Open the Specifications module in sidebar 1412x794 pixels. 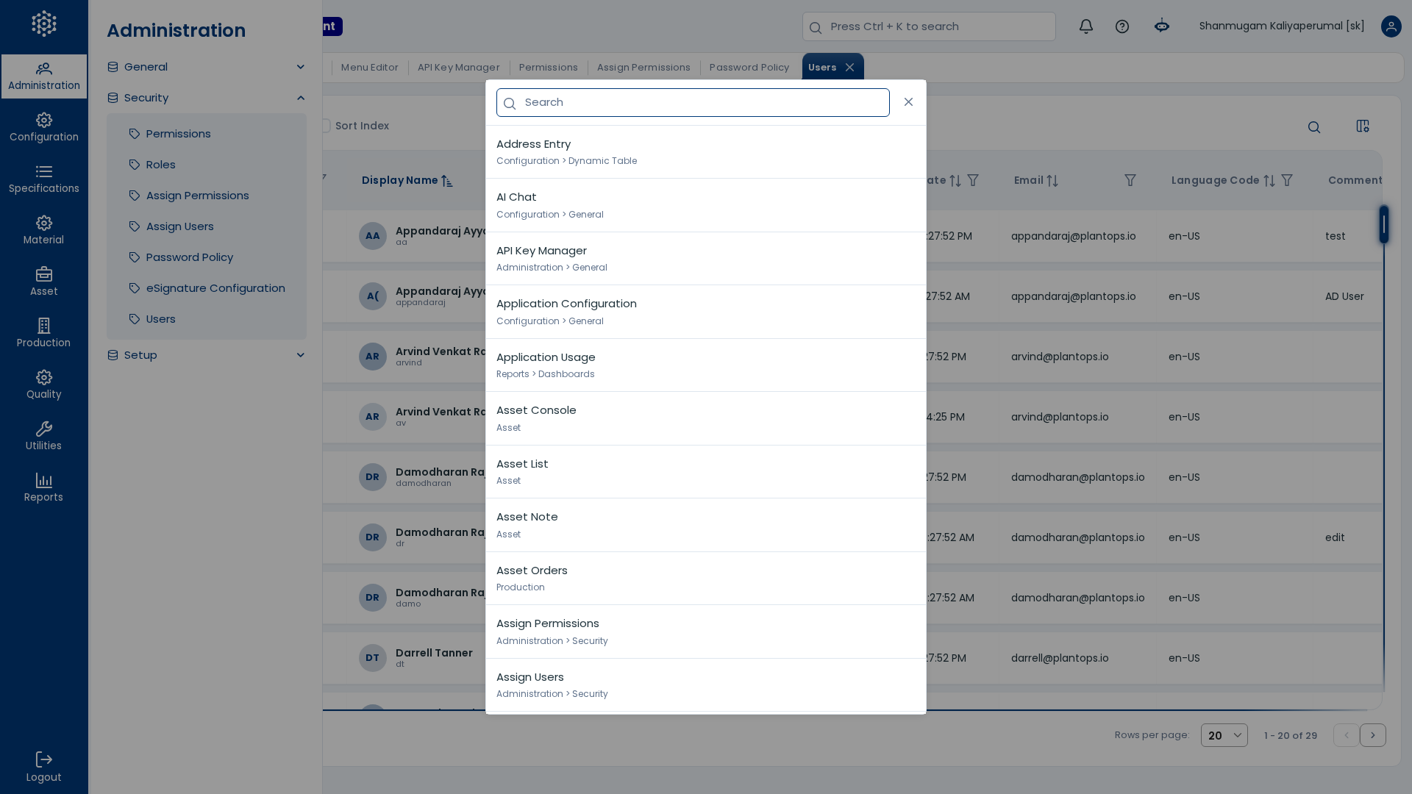[x=44, y=179]
